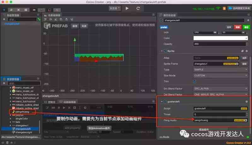This screenshot has height=145, width=252.
Task: Focus the hierarchy search field
Action: tap(22, 20)
